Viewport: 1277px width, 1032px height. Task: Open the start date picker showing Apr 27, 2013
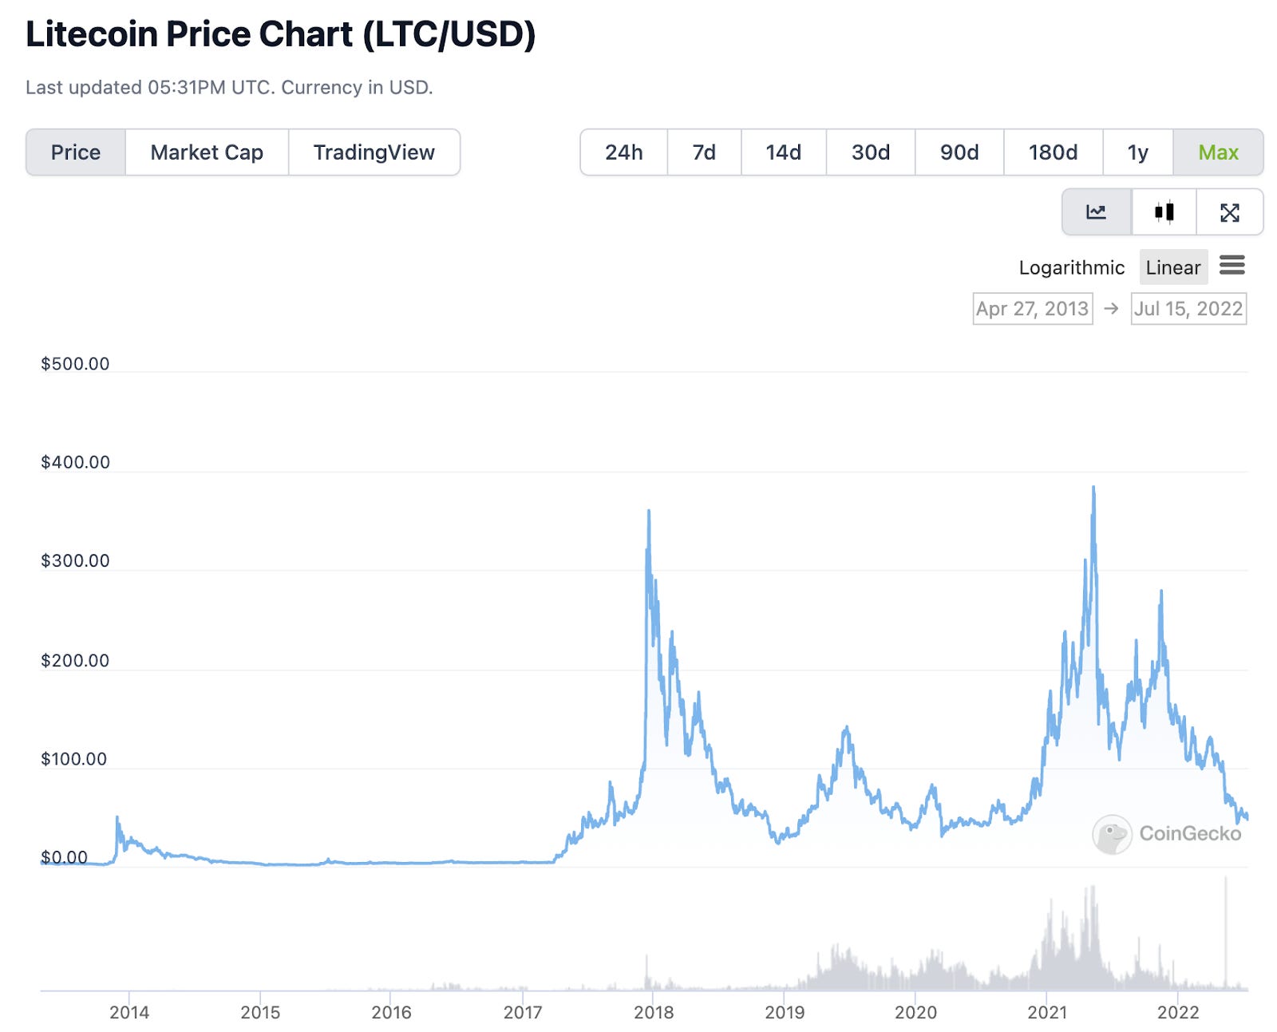click(1032, 309)
